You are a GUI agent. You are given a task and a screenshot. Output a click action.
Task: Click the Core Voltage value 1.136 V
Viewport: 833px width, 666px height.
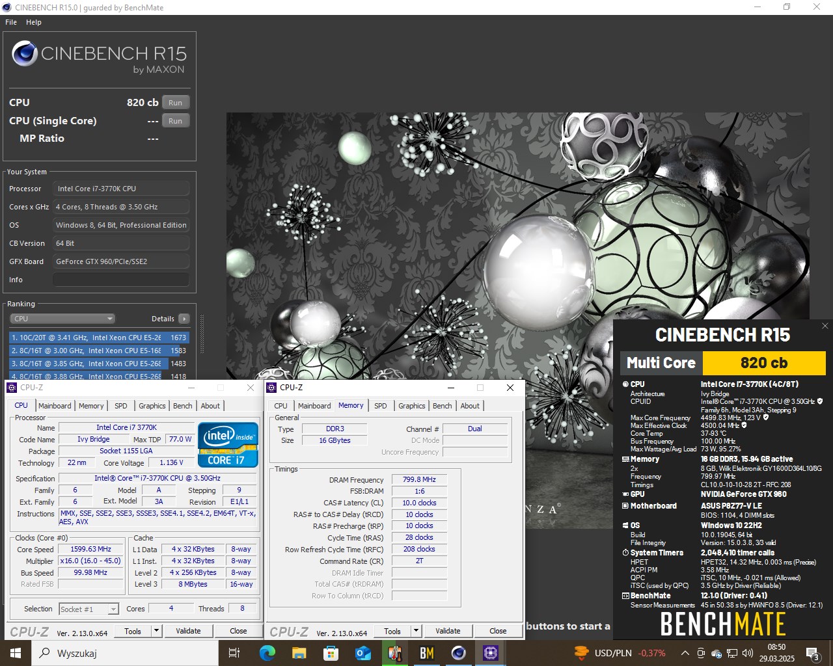[x=171, y=462]
